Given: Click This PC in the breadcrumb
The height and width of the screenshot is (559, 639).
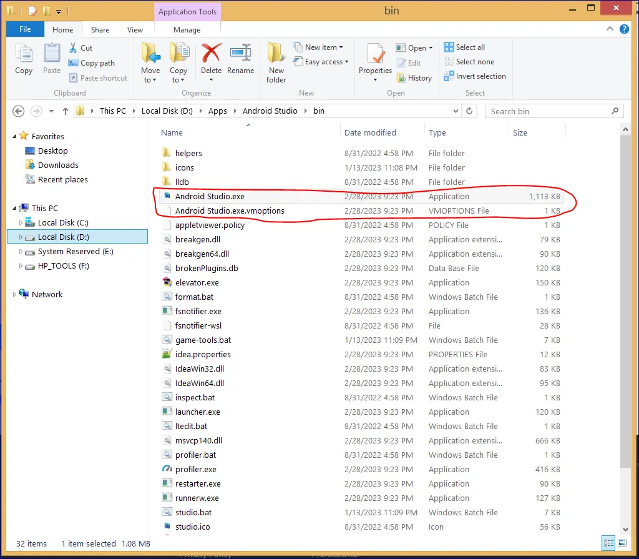Looking at the screenshot, I should [x=112, y=111].
